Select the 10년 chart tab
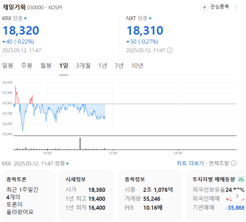Screen dimensions: 246x222 click(x=138, y=66)
